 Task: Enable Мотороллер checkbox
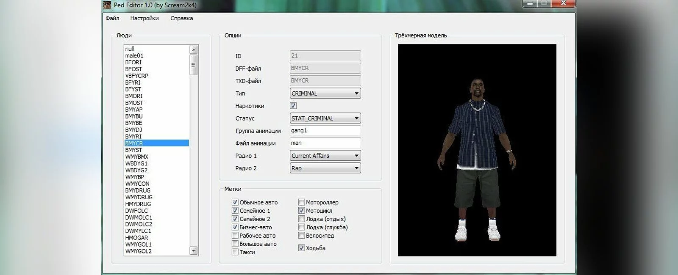click(x=301, y=202)
